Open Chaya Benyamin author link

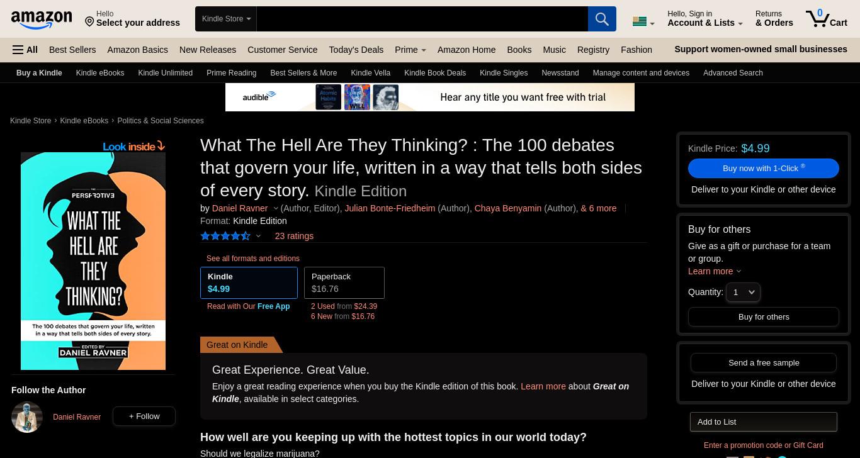pyautogui.click(x=507, y=208)
